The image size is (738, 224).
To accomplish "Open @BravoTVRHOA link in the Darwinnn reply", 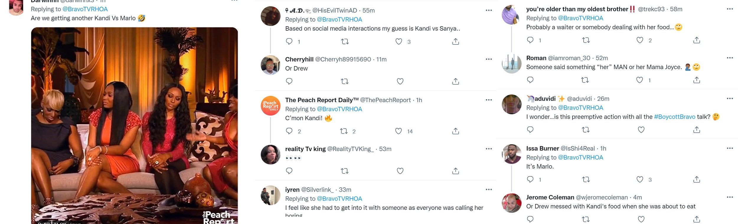I will [85, 9].
